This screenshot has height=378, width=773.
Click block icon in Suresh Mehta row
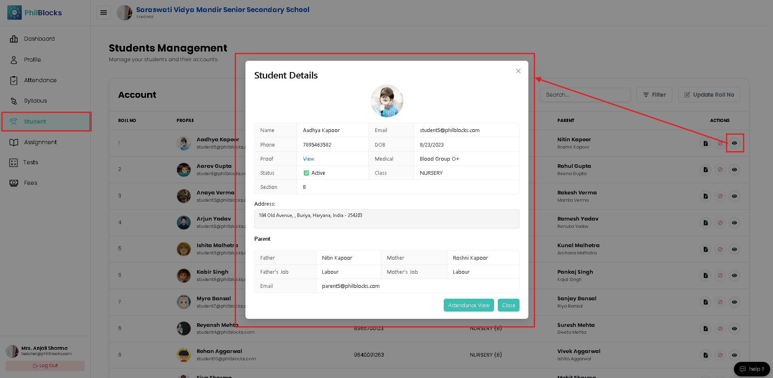720,328
